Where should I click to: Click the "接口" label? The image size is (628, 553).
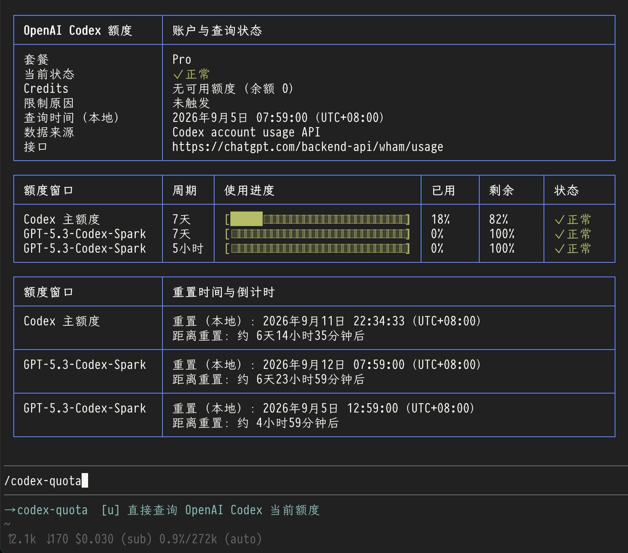pyautogui.click(x=36, y=147)
